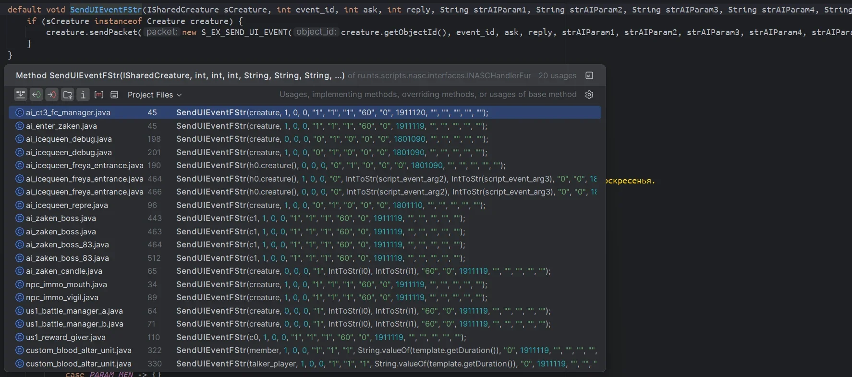Click class icon of npc_immo_mouth.java row

20,284
